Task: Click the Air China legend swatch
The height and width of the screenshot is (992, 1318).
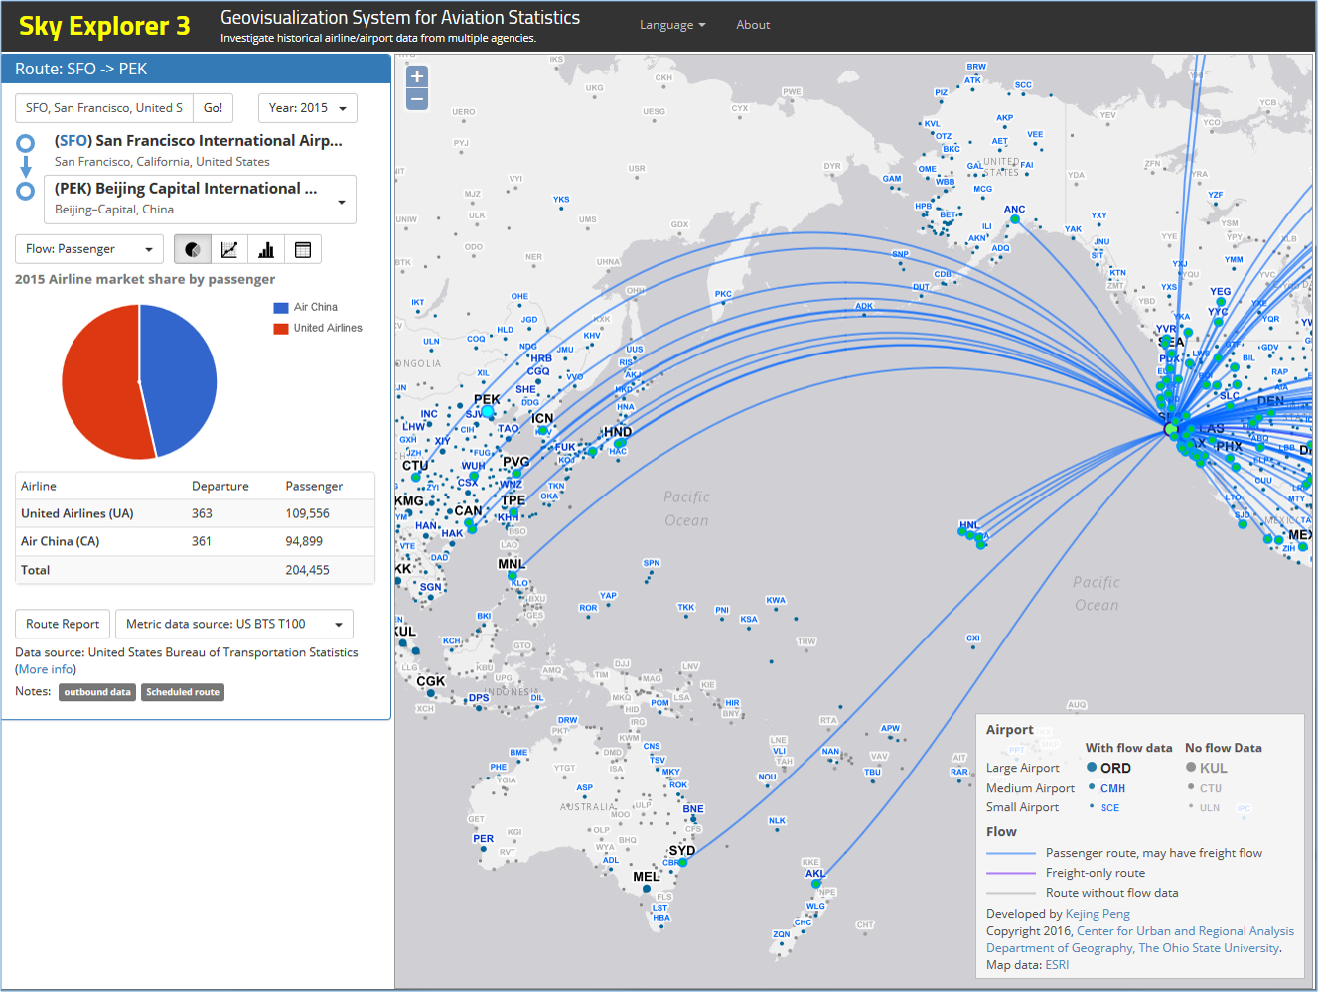Action: point(281,308)
